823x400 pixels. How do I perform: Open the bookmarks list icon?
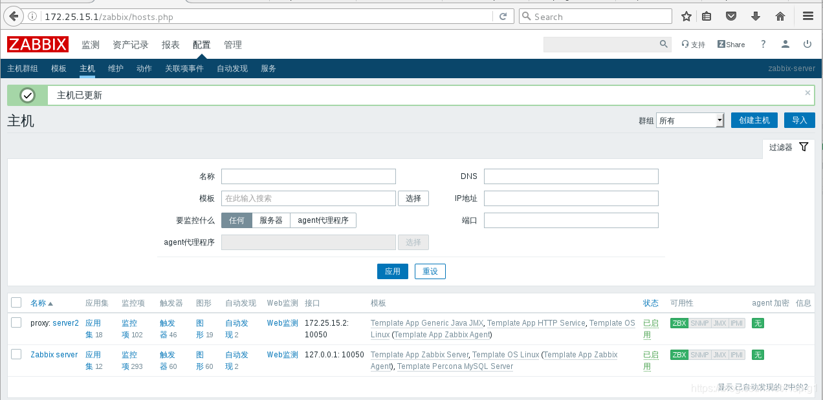click(707, 17)
